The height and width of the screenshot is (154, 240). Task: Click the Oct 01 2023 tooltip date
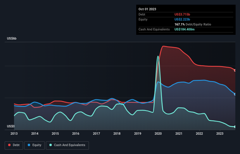click(147, 9)
